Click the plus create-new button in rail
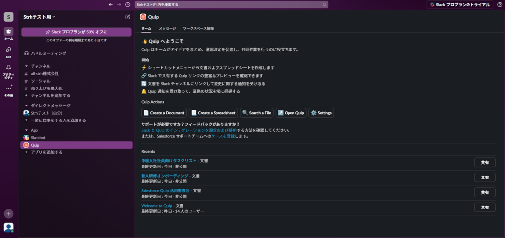505x238 pixels. [x=8, y=214]
